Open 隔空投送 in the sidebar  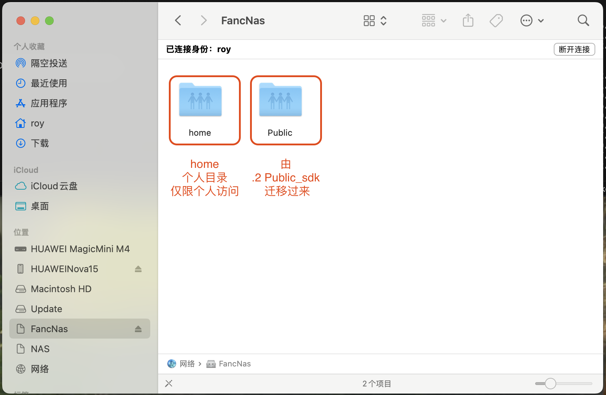(x=80, y=63)
